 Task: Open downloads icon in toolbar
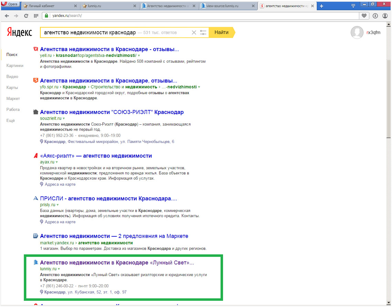click(x=375, y=16)
